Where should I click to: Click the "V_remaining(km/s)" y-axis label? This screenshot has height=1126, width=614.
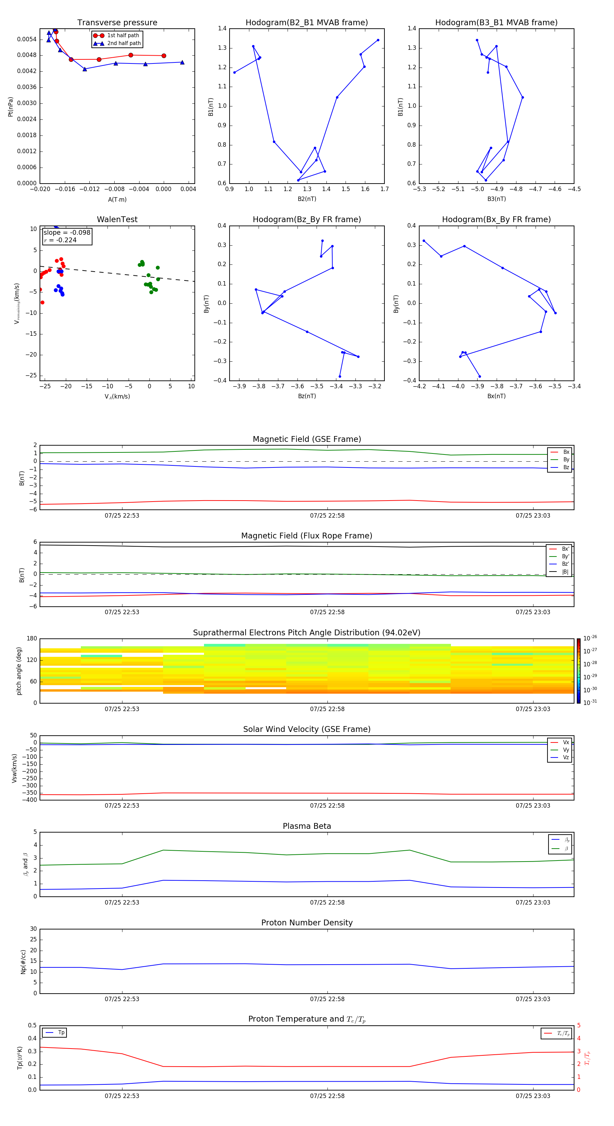[x=17, y=303]
